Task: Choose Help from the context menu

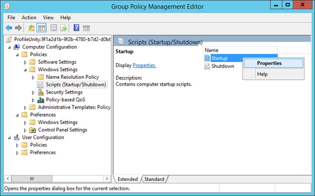Action: pyautogui.click(x=262, y=74)
